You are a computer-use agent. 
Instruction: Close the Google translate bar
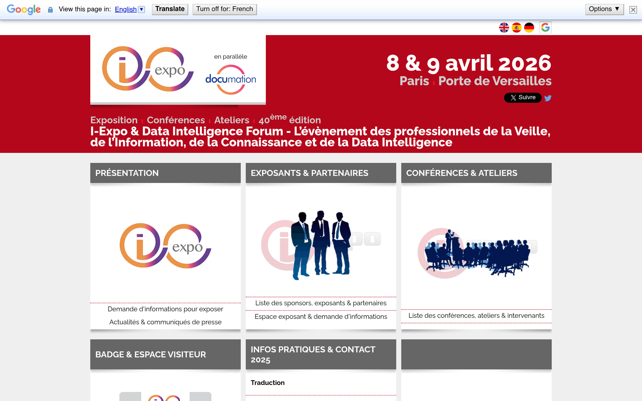point(633,10)
